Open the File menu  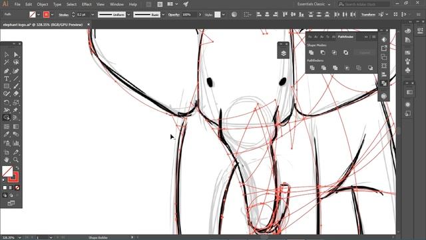pyautogui.click(x=17, y=5)
